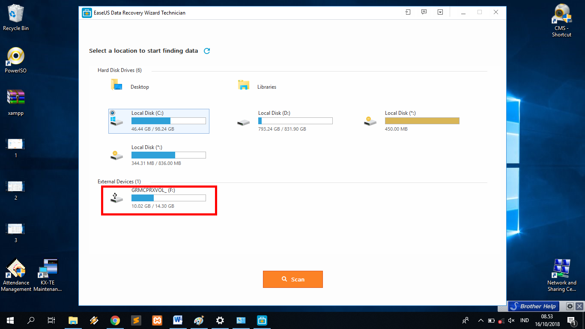585x329 pixels.
Task: Open the feedback speech bubble icon
Action: pyautogui.click(x=424, y=12)
